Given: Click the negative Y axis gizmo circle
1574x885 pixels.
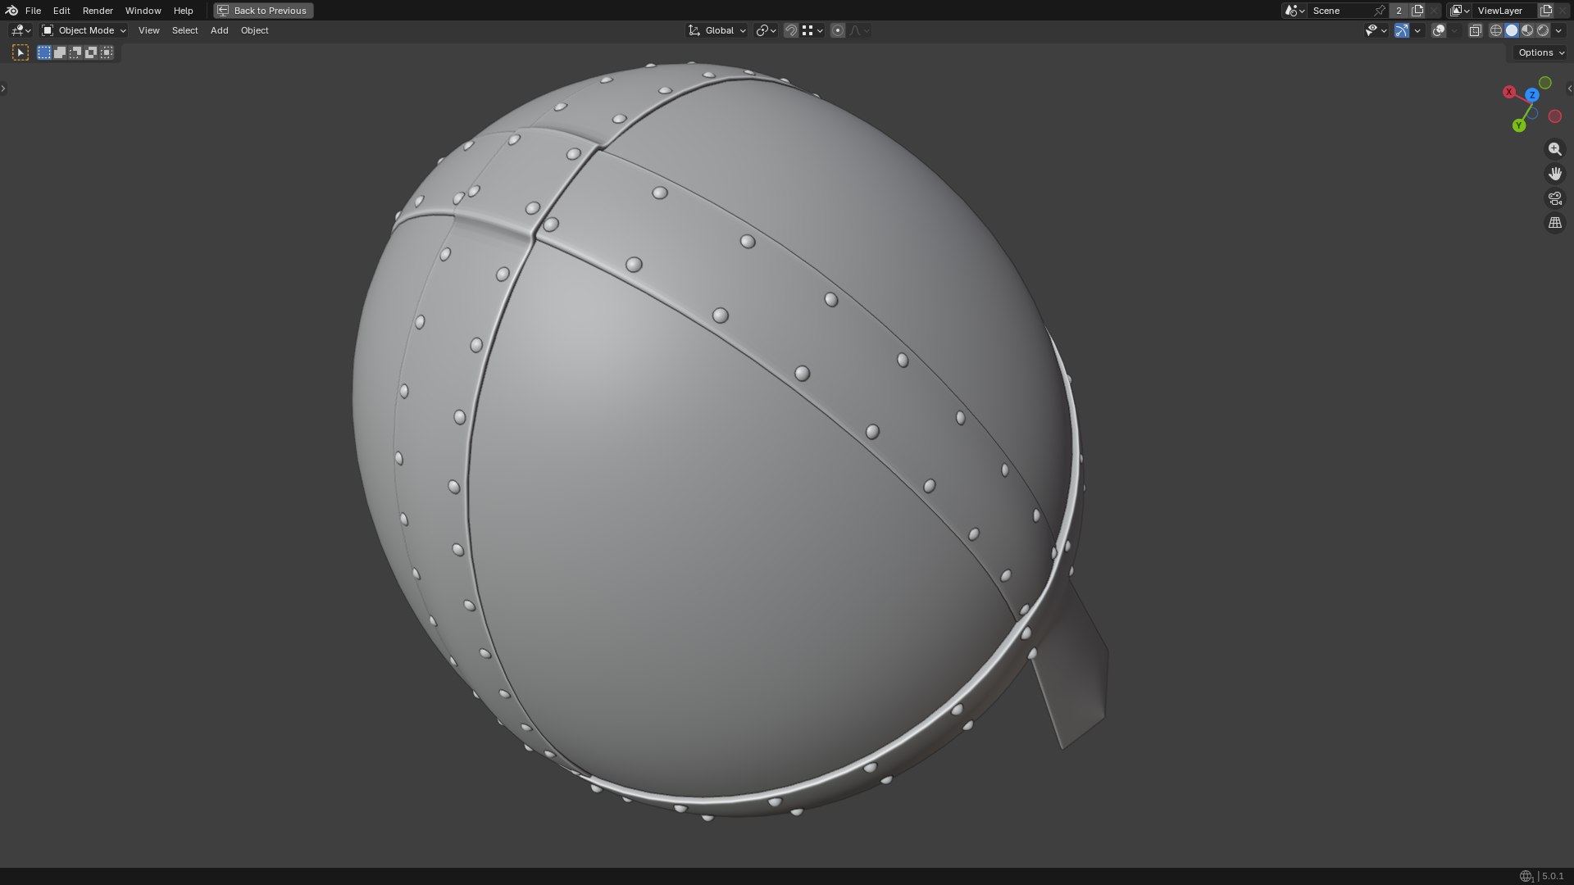Looking at the screenshot, I should tap(1545, 83).
